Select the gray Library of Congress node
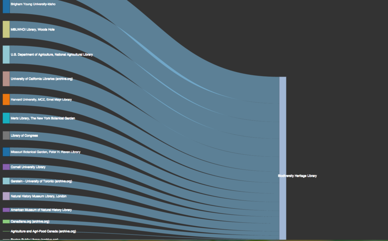Viewport: 388px width, 241px height. (x=6, y=136)
